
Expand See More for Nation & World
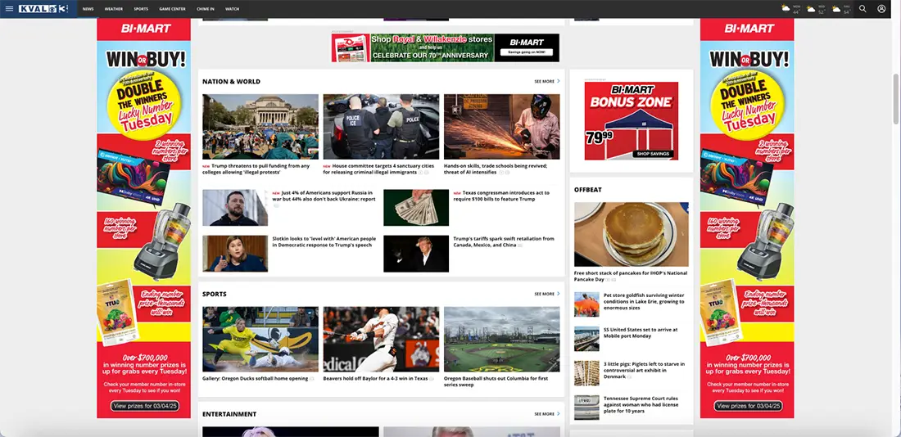click(547, 82)
